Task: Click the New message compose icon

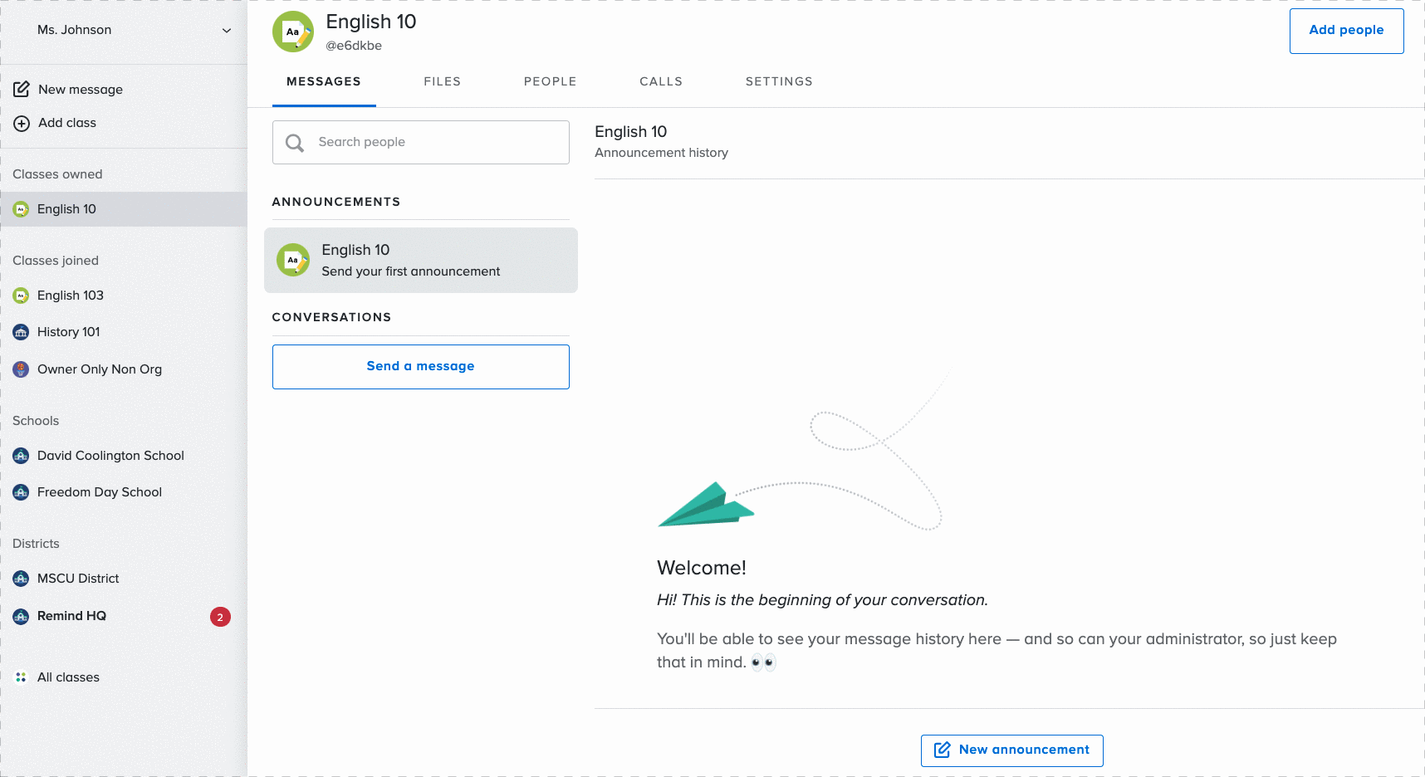Action: click(x=22, y=89)
